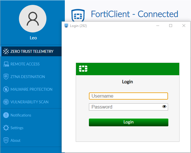This screenshot has width=191, height=153.
Task: Close the Login (292) window
Action: point(184,26)
